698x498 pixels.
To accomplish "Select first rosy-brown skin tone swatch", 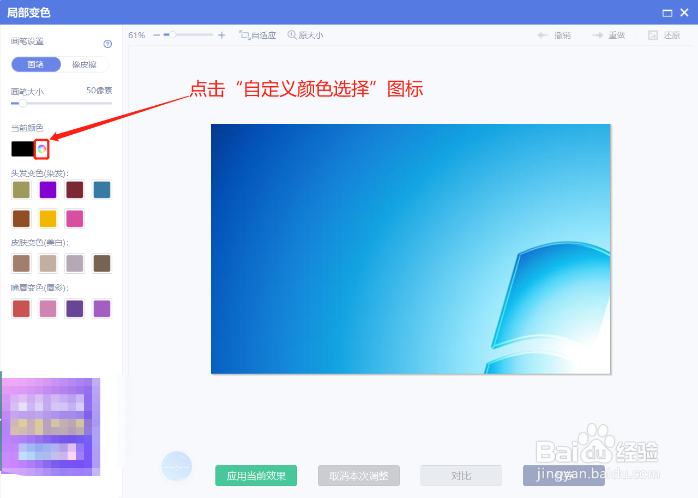I will point(21,263).
